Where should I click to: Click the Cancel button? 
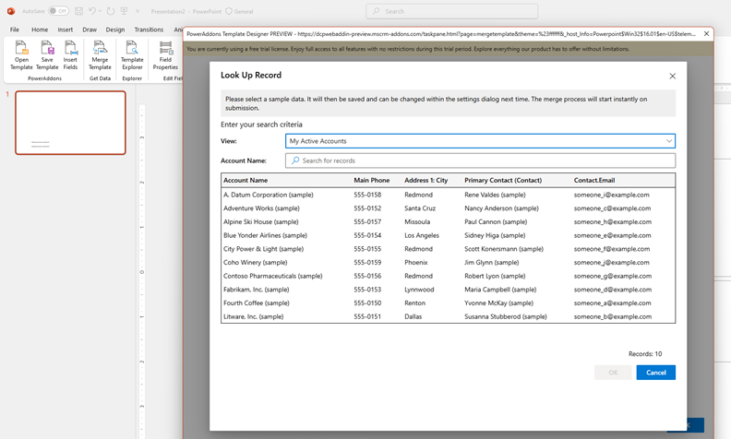656,373
